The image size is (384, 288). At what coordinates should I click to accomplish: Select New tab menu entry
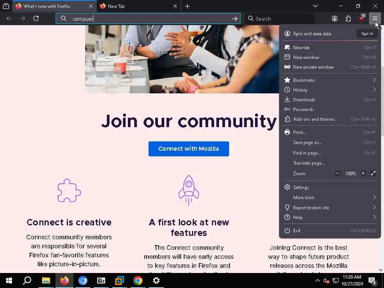pos(330,48)
